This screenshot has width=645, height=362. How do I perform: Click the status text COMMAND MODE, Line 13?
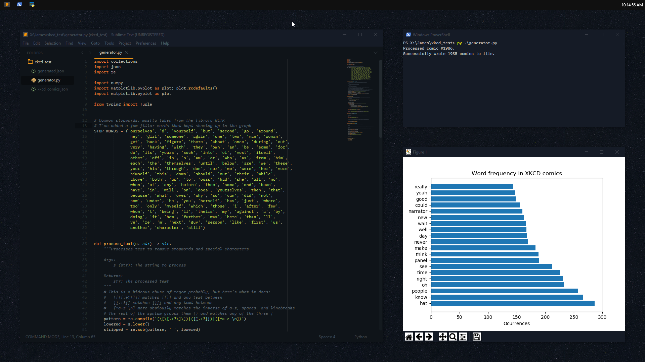tap(60, 337)
